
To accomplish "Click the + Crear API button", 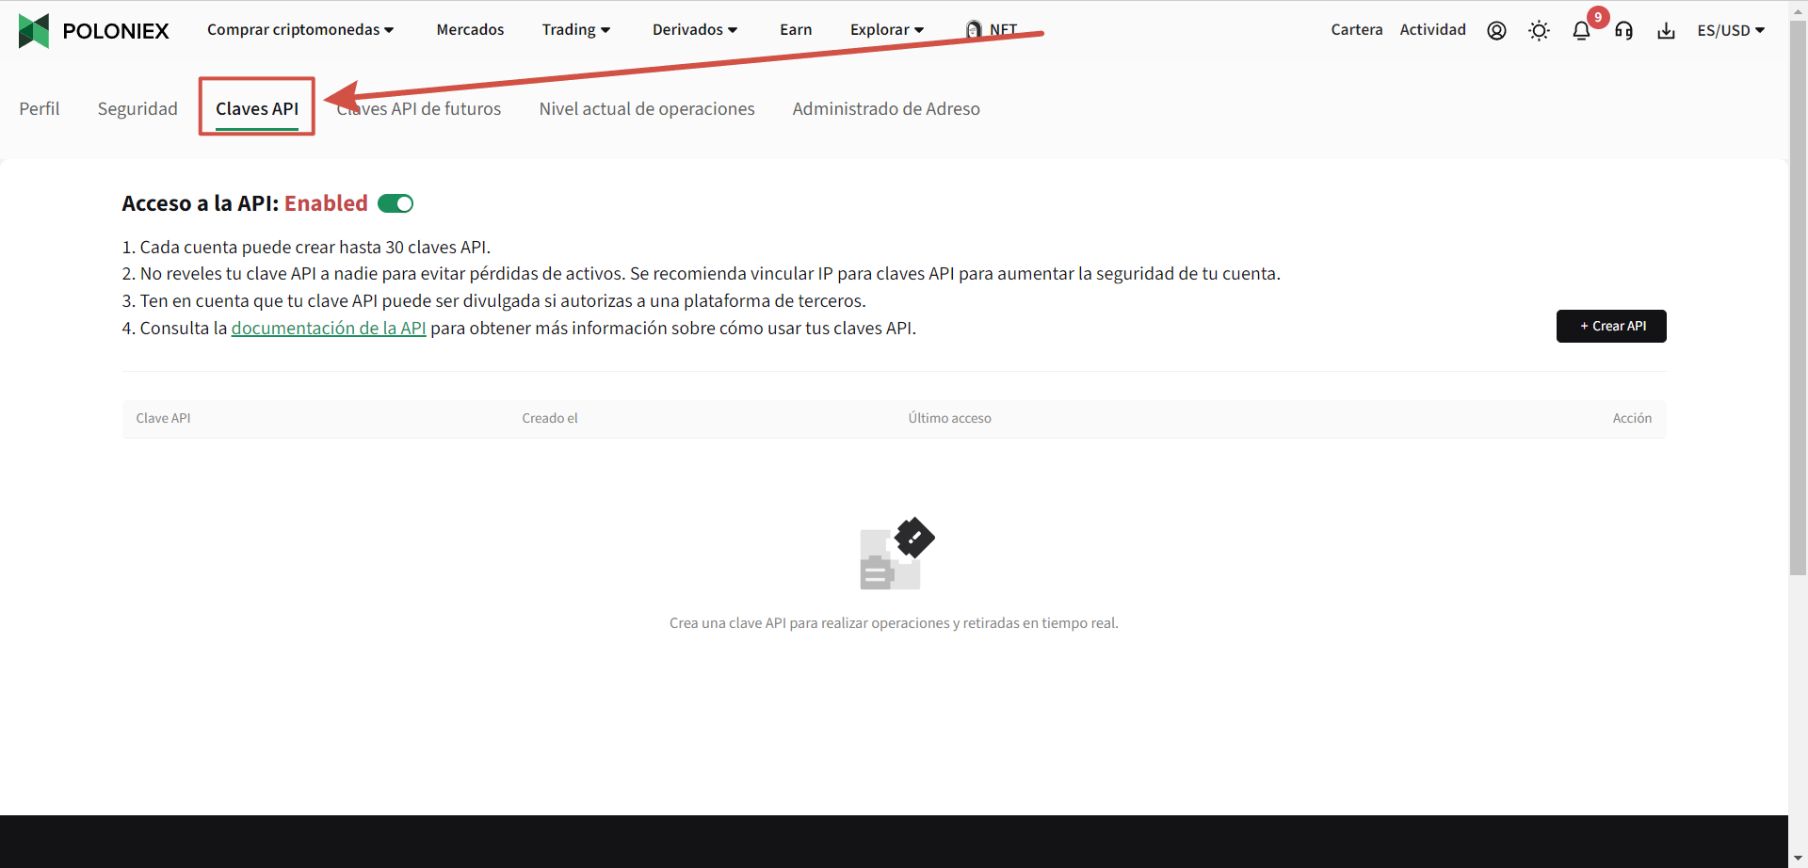I will pos(1611,326).
